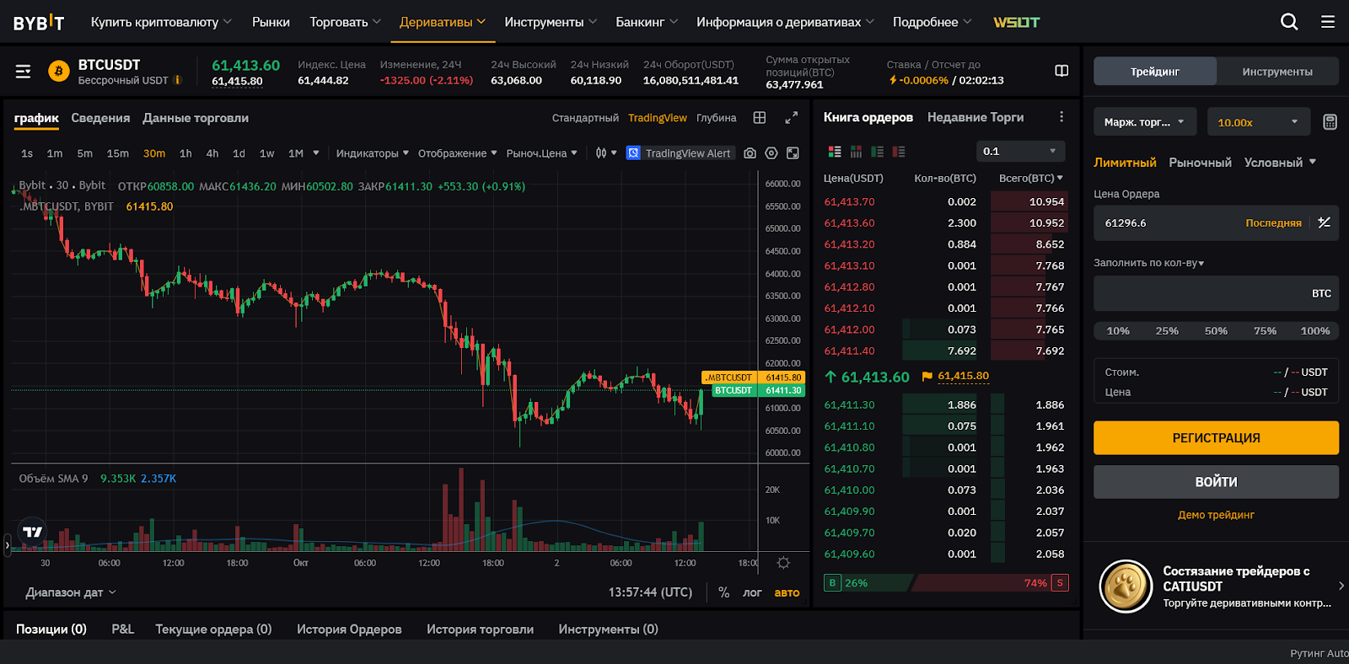The width and height of the screenshot is (1349, 664).
Task: Open the CATIUSDT competition banner
Action: point(1216,586)
